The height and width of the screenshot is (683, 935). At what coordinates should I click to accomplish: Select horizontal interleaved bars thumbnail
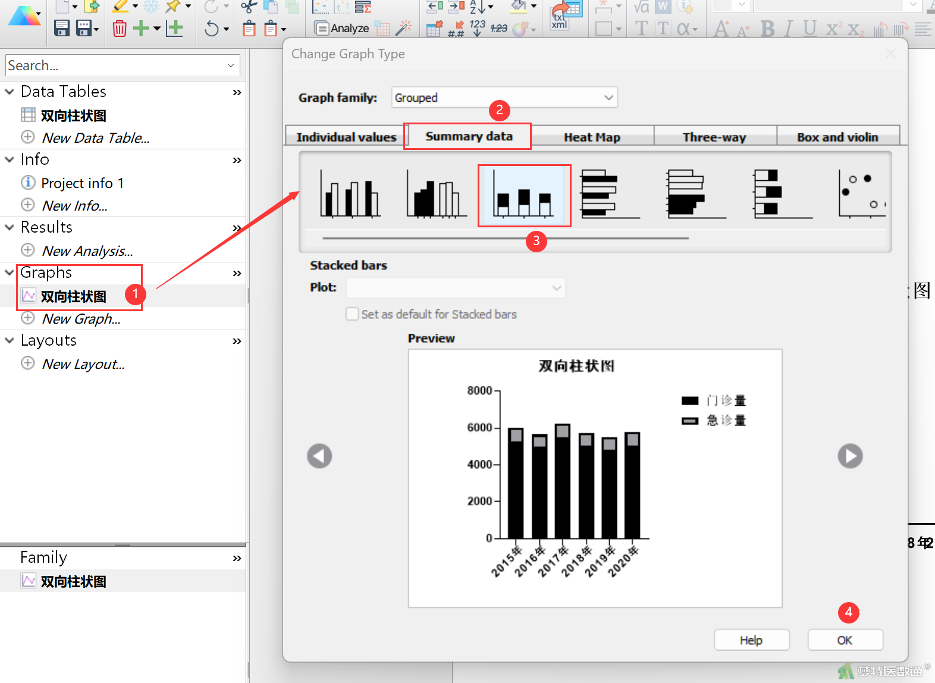pos(610,194)
